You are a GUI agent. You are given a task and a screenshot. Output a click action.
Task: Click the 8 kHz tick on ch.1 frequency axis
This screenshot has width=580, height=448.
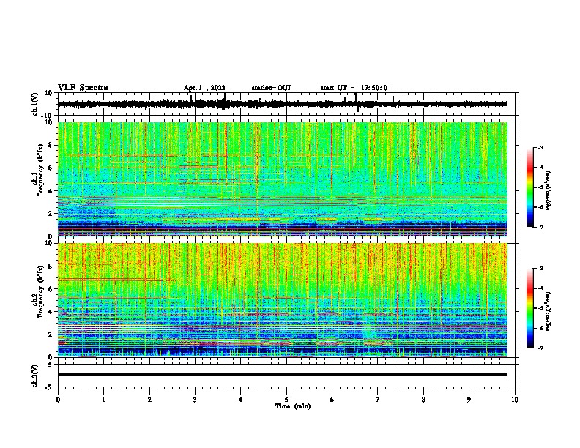coord(51,145)
